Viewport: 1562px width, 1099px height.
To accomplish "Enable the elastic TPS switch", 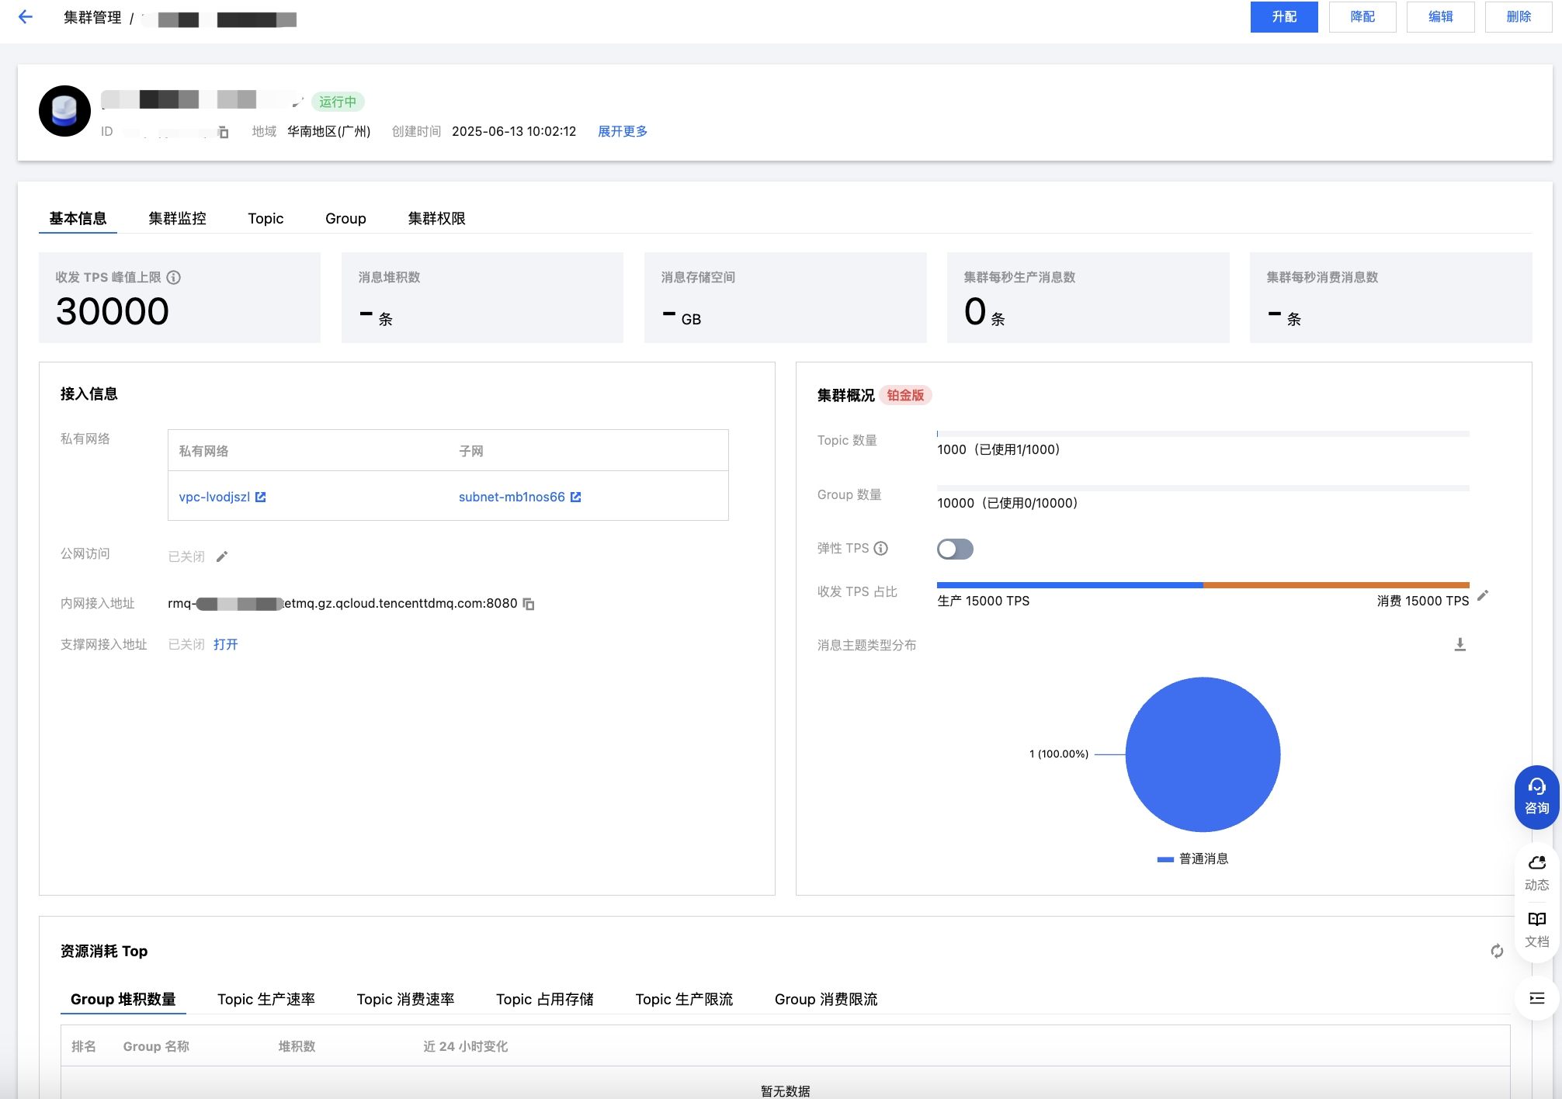I will [955, 549].
